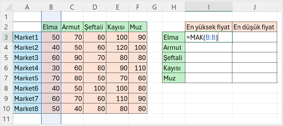Select row header 11
Viewport: 283px width, 126px height.
(x=6, y=119)
